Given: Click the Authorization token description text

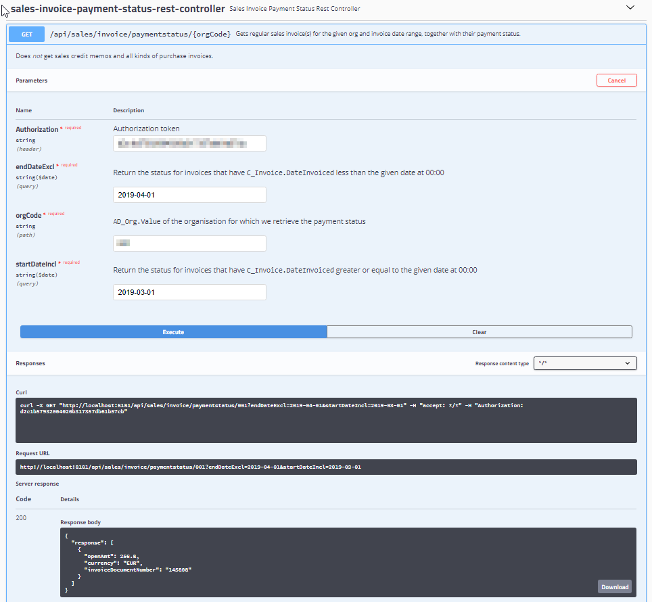Looking at the screenshot, I should coord(146,129).
